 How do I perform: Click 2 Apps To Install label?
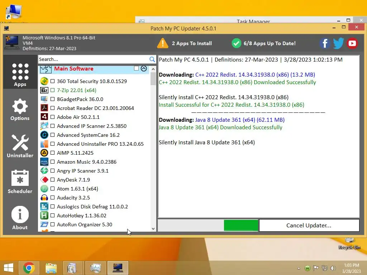pos(192,43)
